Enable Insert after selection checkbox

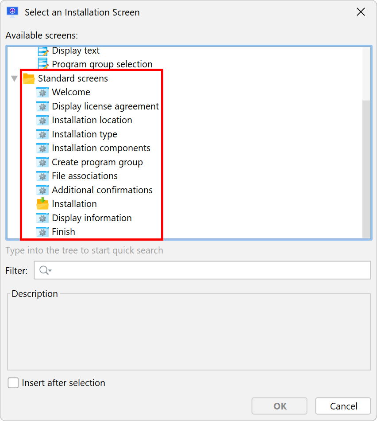coord(13,382)
